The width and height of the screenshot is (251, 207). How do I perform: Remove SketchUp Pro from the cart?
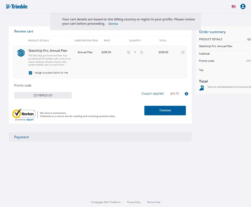coord(183,52)
